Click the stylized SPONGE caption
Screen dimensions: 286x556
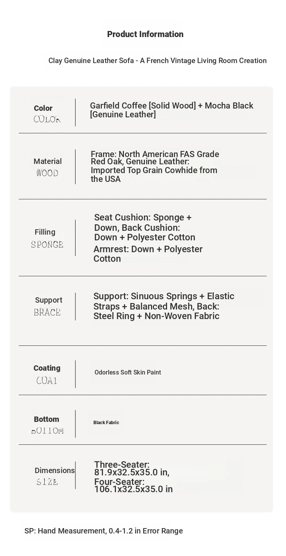pos(47,244)
